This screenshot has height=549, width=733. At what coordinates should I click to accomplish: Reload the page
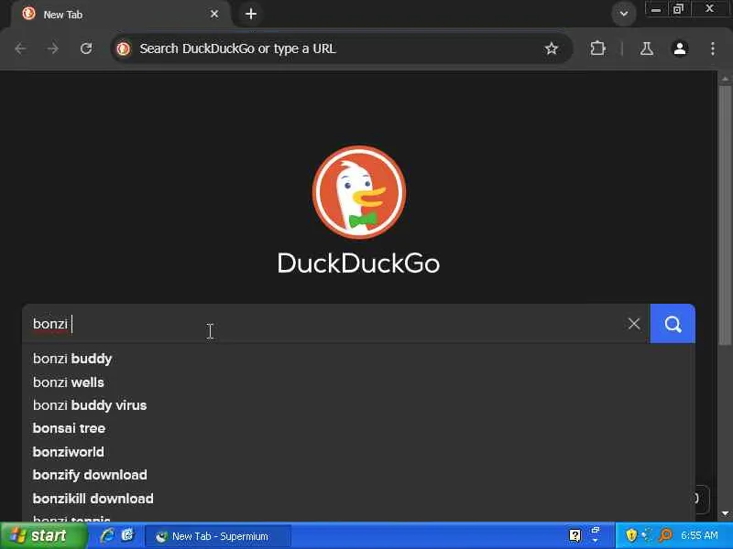[86, 48]
